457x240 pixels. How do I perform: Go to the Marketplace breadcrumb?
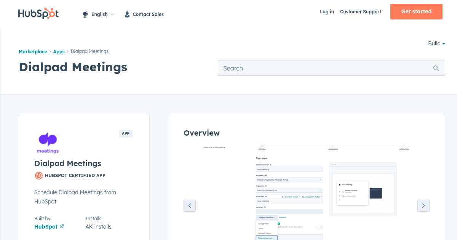pos(33,51)
